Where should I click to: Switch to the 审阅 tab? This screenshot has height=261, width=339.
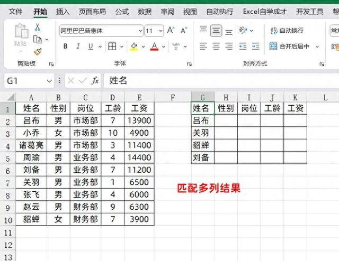(167, 12)
